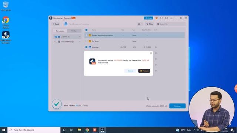237x133 pixels.
Task: Click Recover in the free-version dialog
Action: [x=130, y=71]
